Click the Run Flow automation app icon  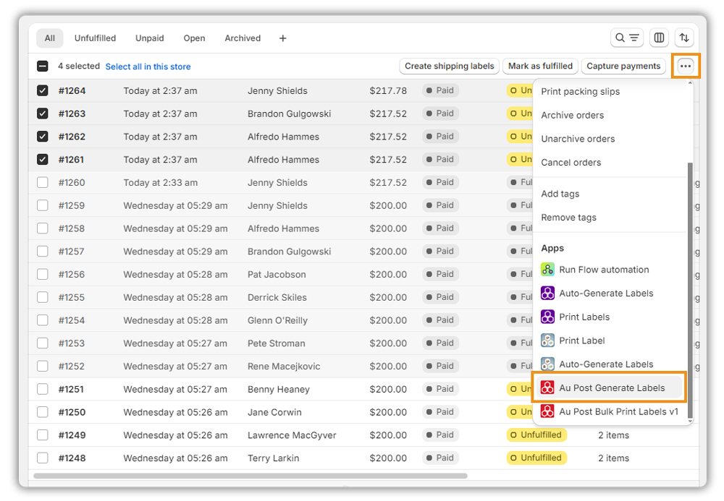(x=547, y=269)
